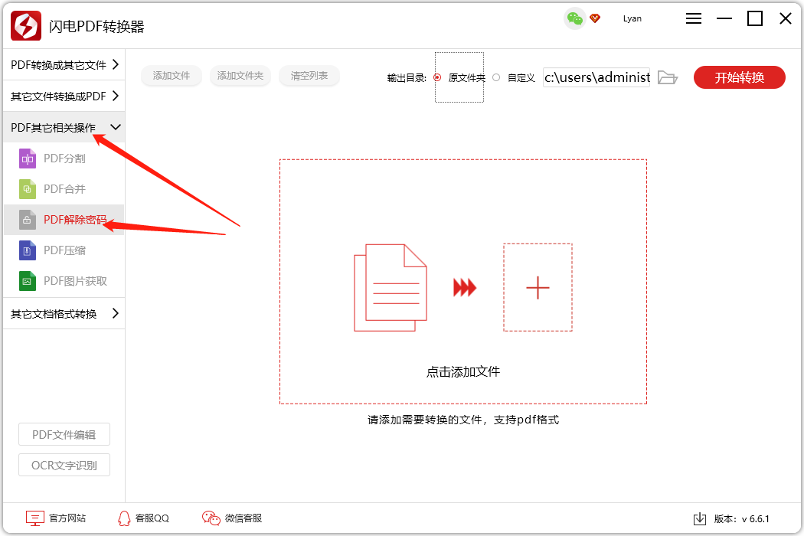Click the 点击添加文件 text
Viewport: 804px width, 536px height.
463,372
